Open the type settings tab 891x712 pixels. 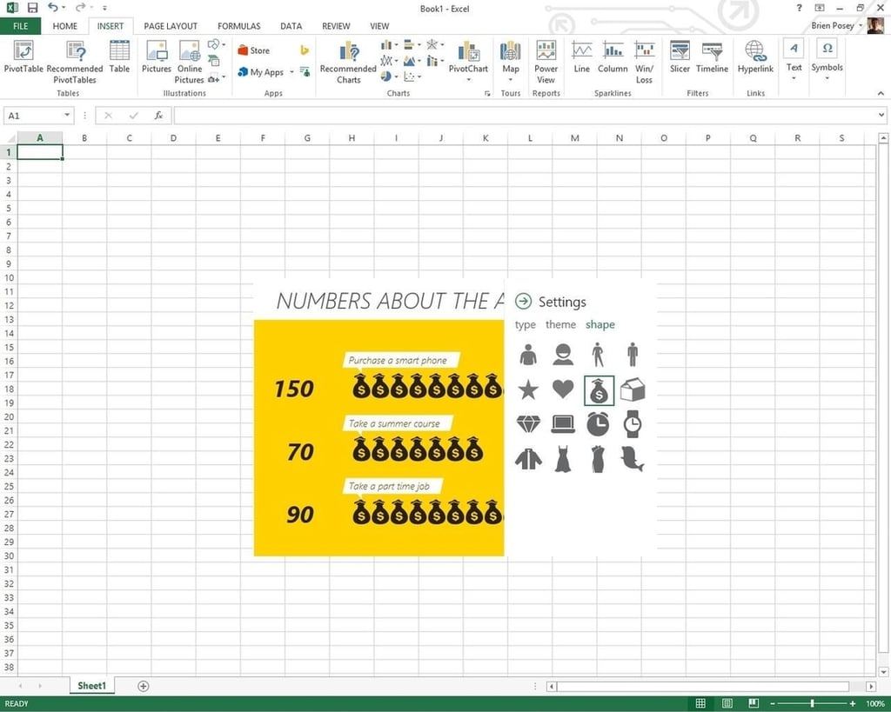click(525, 325)
